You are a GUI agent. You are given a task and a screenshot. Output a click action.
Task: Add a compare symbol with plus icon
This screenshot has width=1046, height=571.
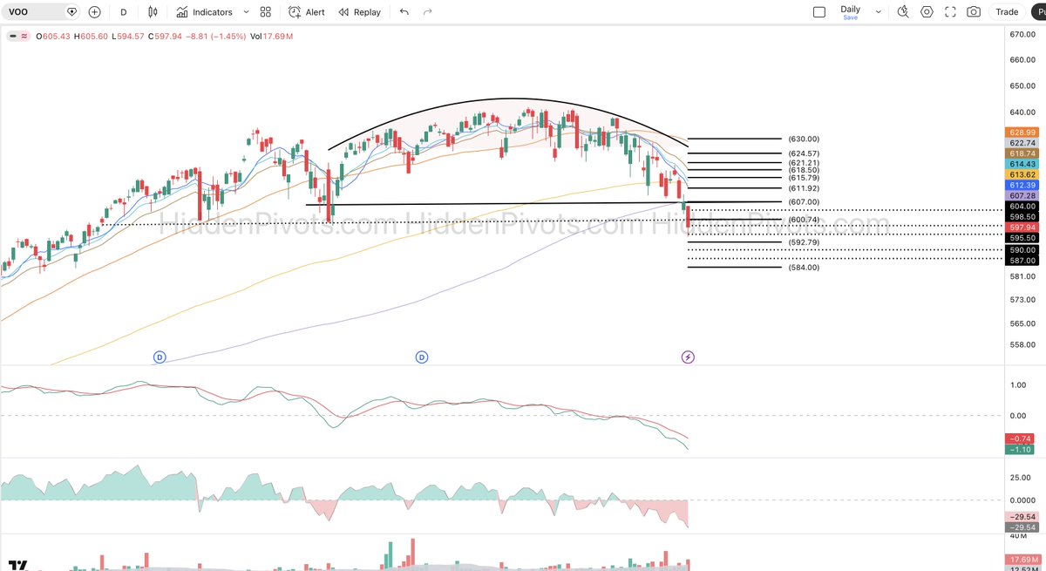tap(94, 12)
